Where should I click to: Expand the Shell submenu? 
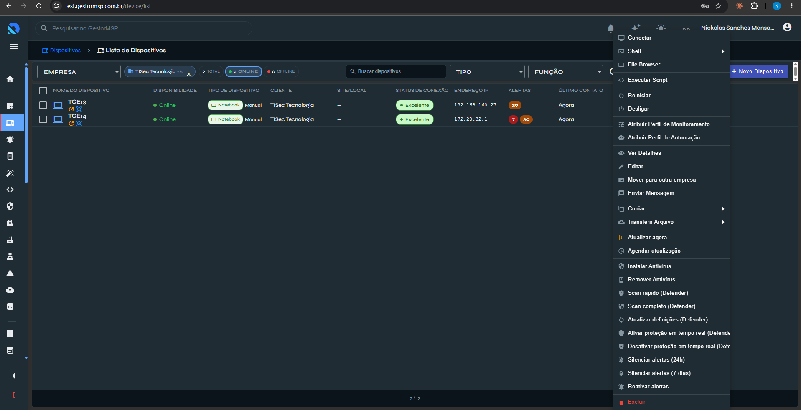(x=671, y=51)
